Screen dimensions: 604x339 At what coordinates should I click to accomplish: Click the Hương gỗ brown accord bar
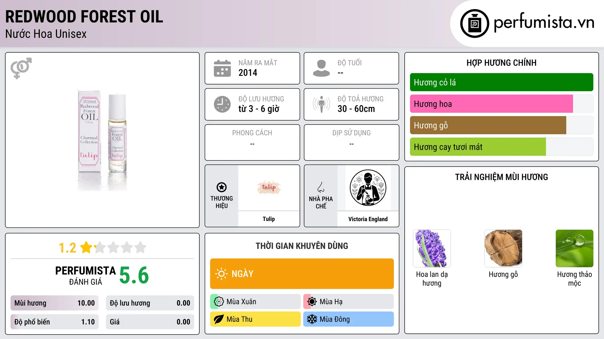coord(501,125)
